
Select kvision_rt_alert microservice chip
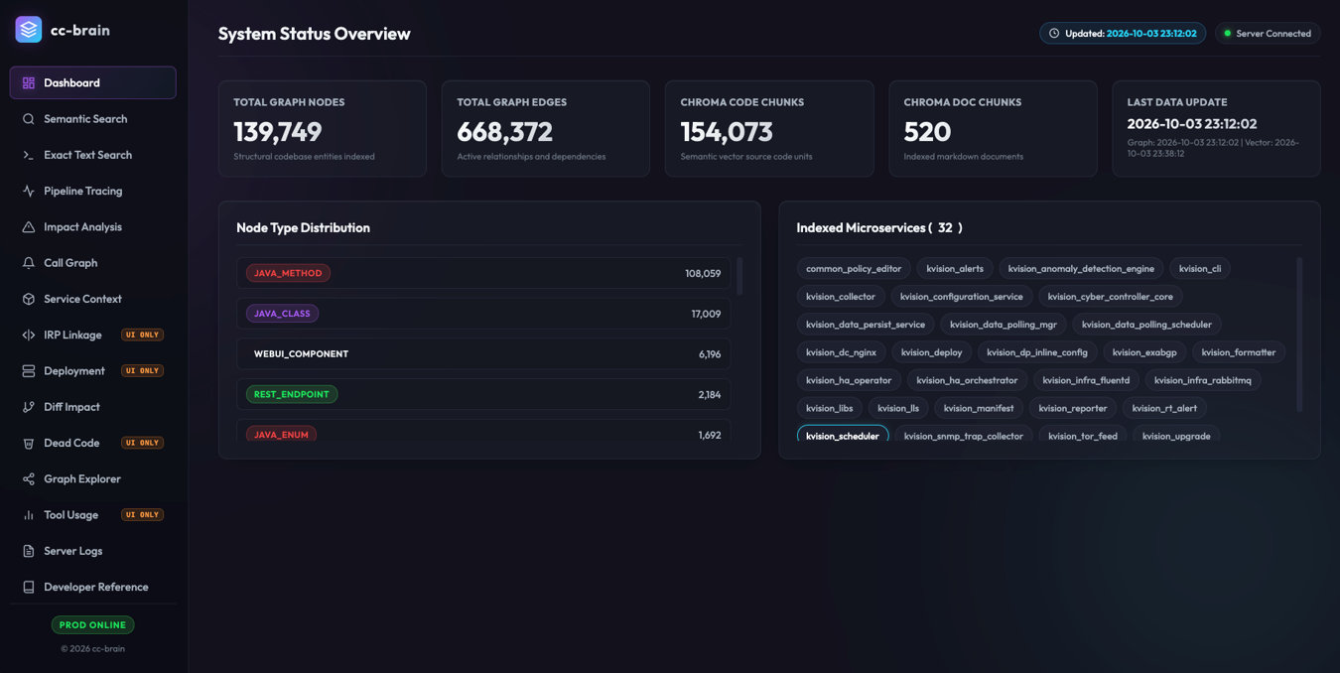(x=1164, y=408)
